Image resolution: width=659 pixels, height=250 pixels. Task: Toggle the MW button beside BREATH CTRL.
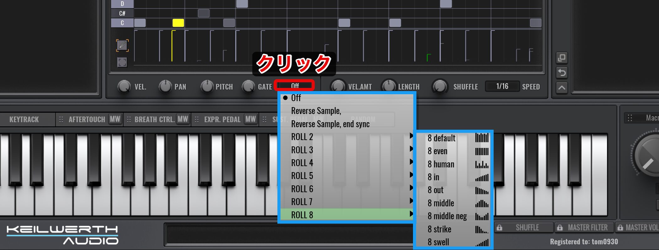click(x=183, y=119)
